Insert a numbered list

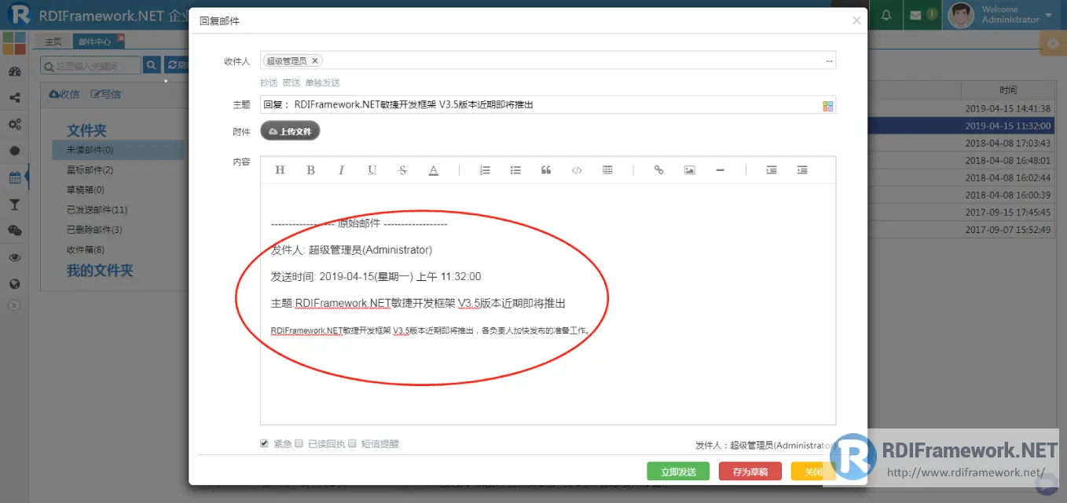[485, 170]
